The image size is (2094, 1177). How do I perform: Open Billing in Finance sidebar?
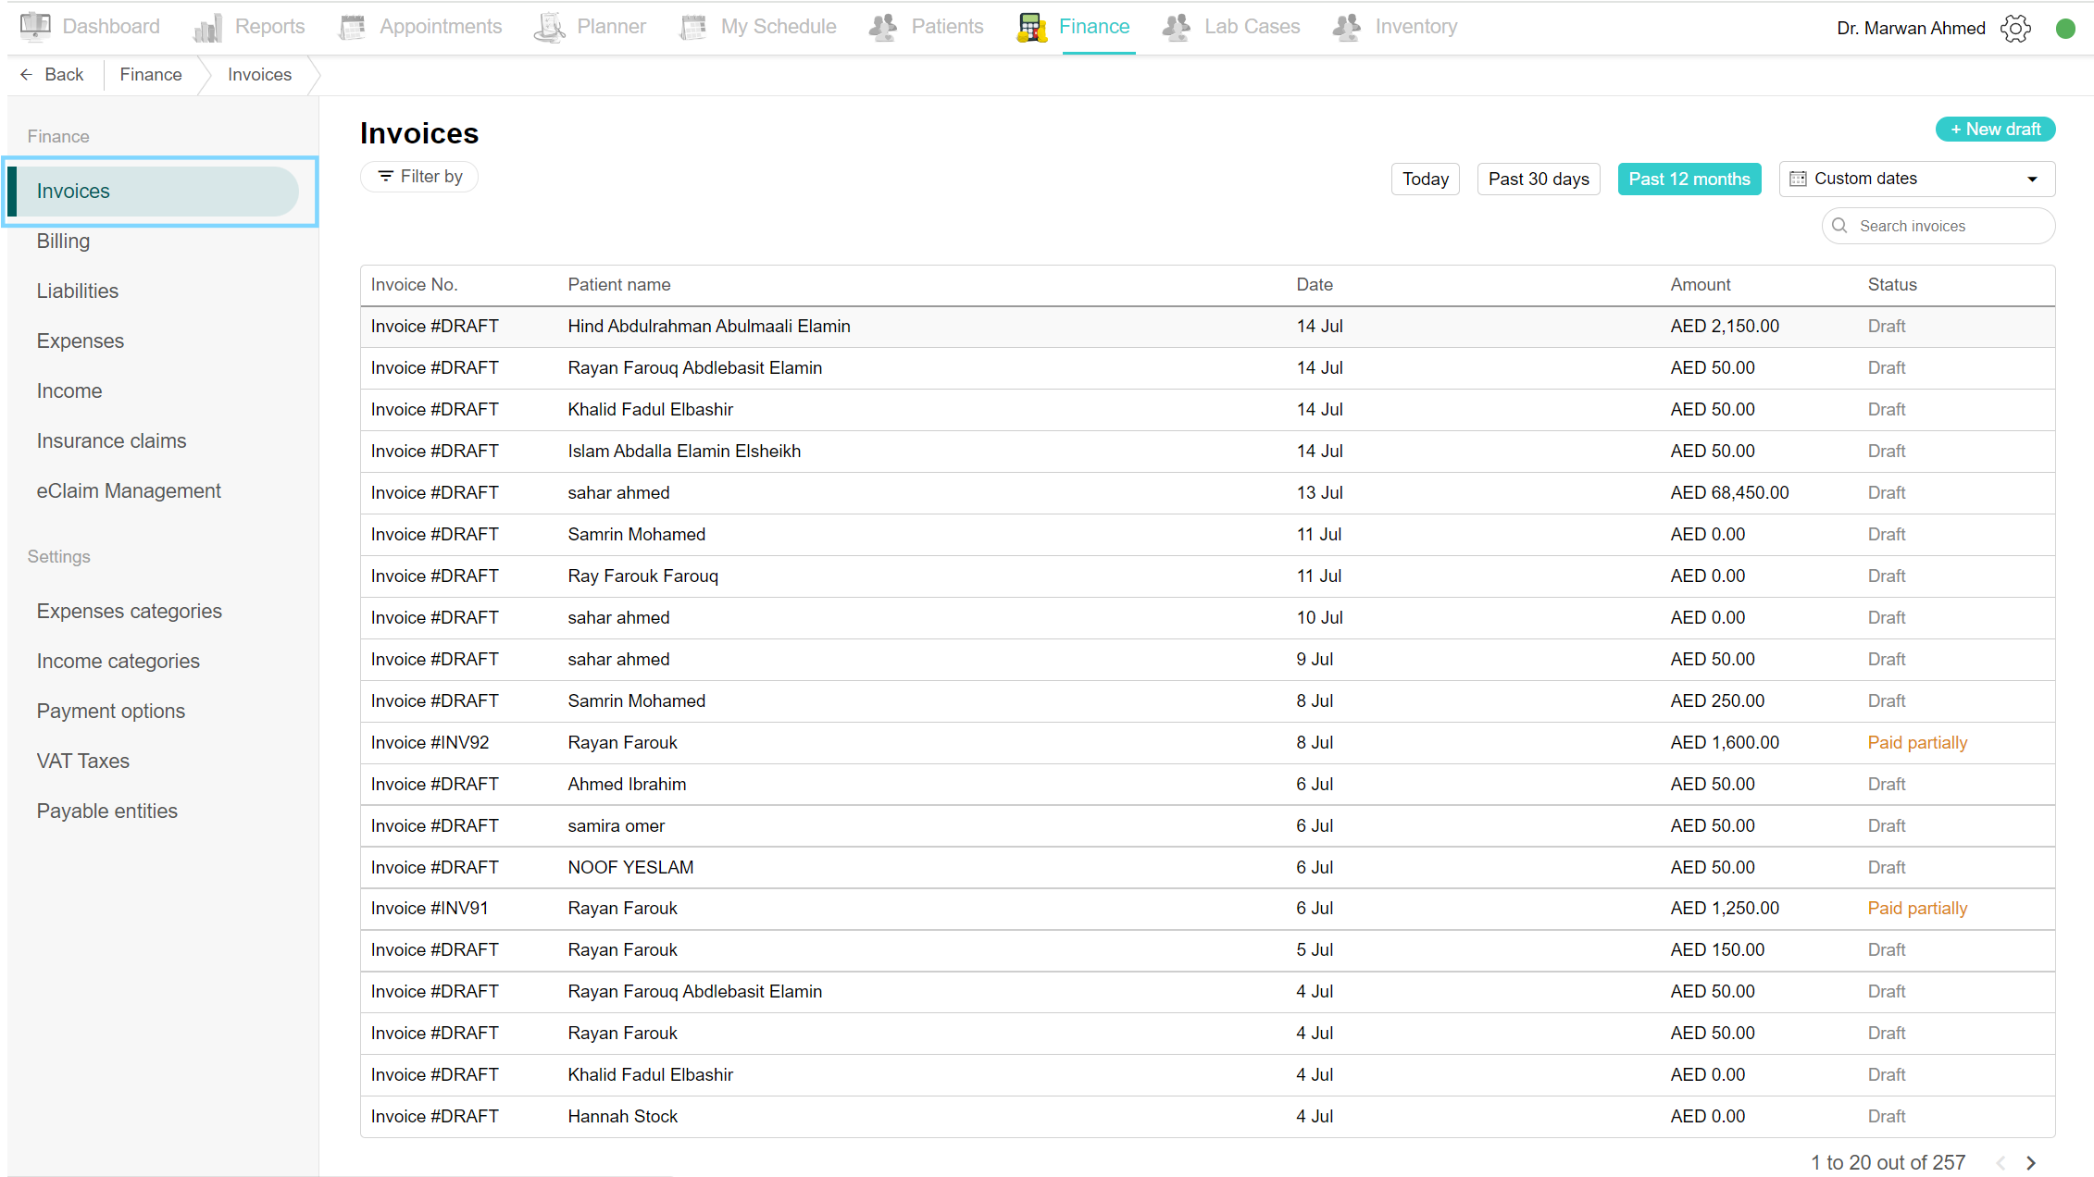(63, 241)
